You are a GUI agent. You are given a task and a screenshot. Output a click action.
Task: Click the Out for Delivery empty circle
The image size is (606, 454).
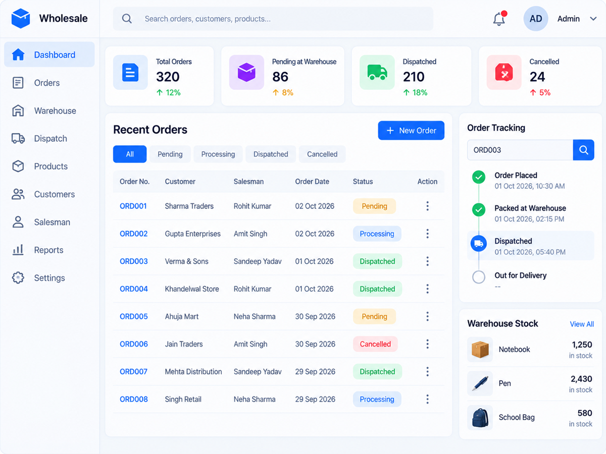point(478,277)
